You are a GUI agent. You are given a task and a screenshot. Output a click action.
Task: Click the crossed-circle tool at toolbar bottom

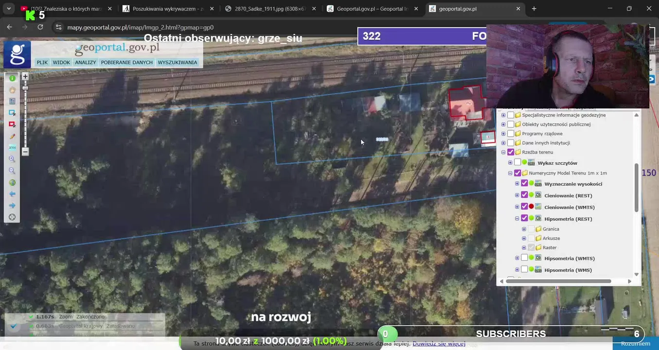(12, 217)
